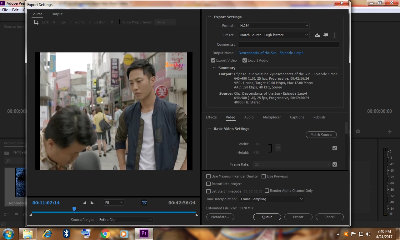Click the width-height link icon
Viewport: 400px width, 240px height.
(x=277, y=148)
